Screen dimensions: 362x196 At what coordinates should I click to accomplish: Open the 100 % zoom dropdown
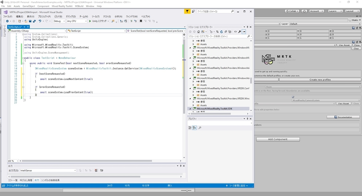(13, 161)
